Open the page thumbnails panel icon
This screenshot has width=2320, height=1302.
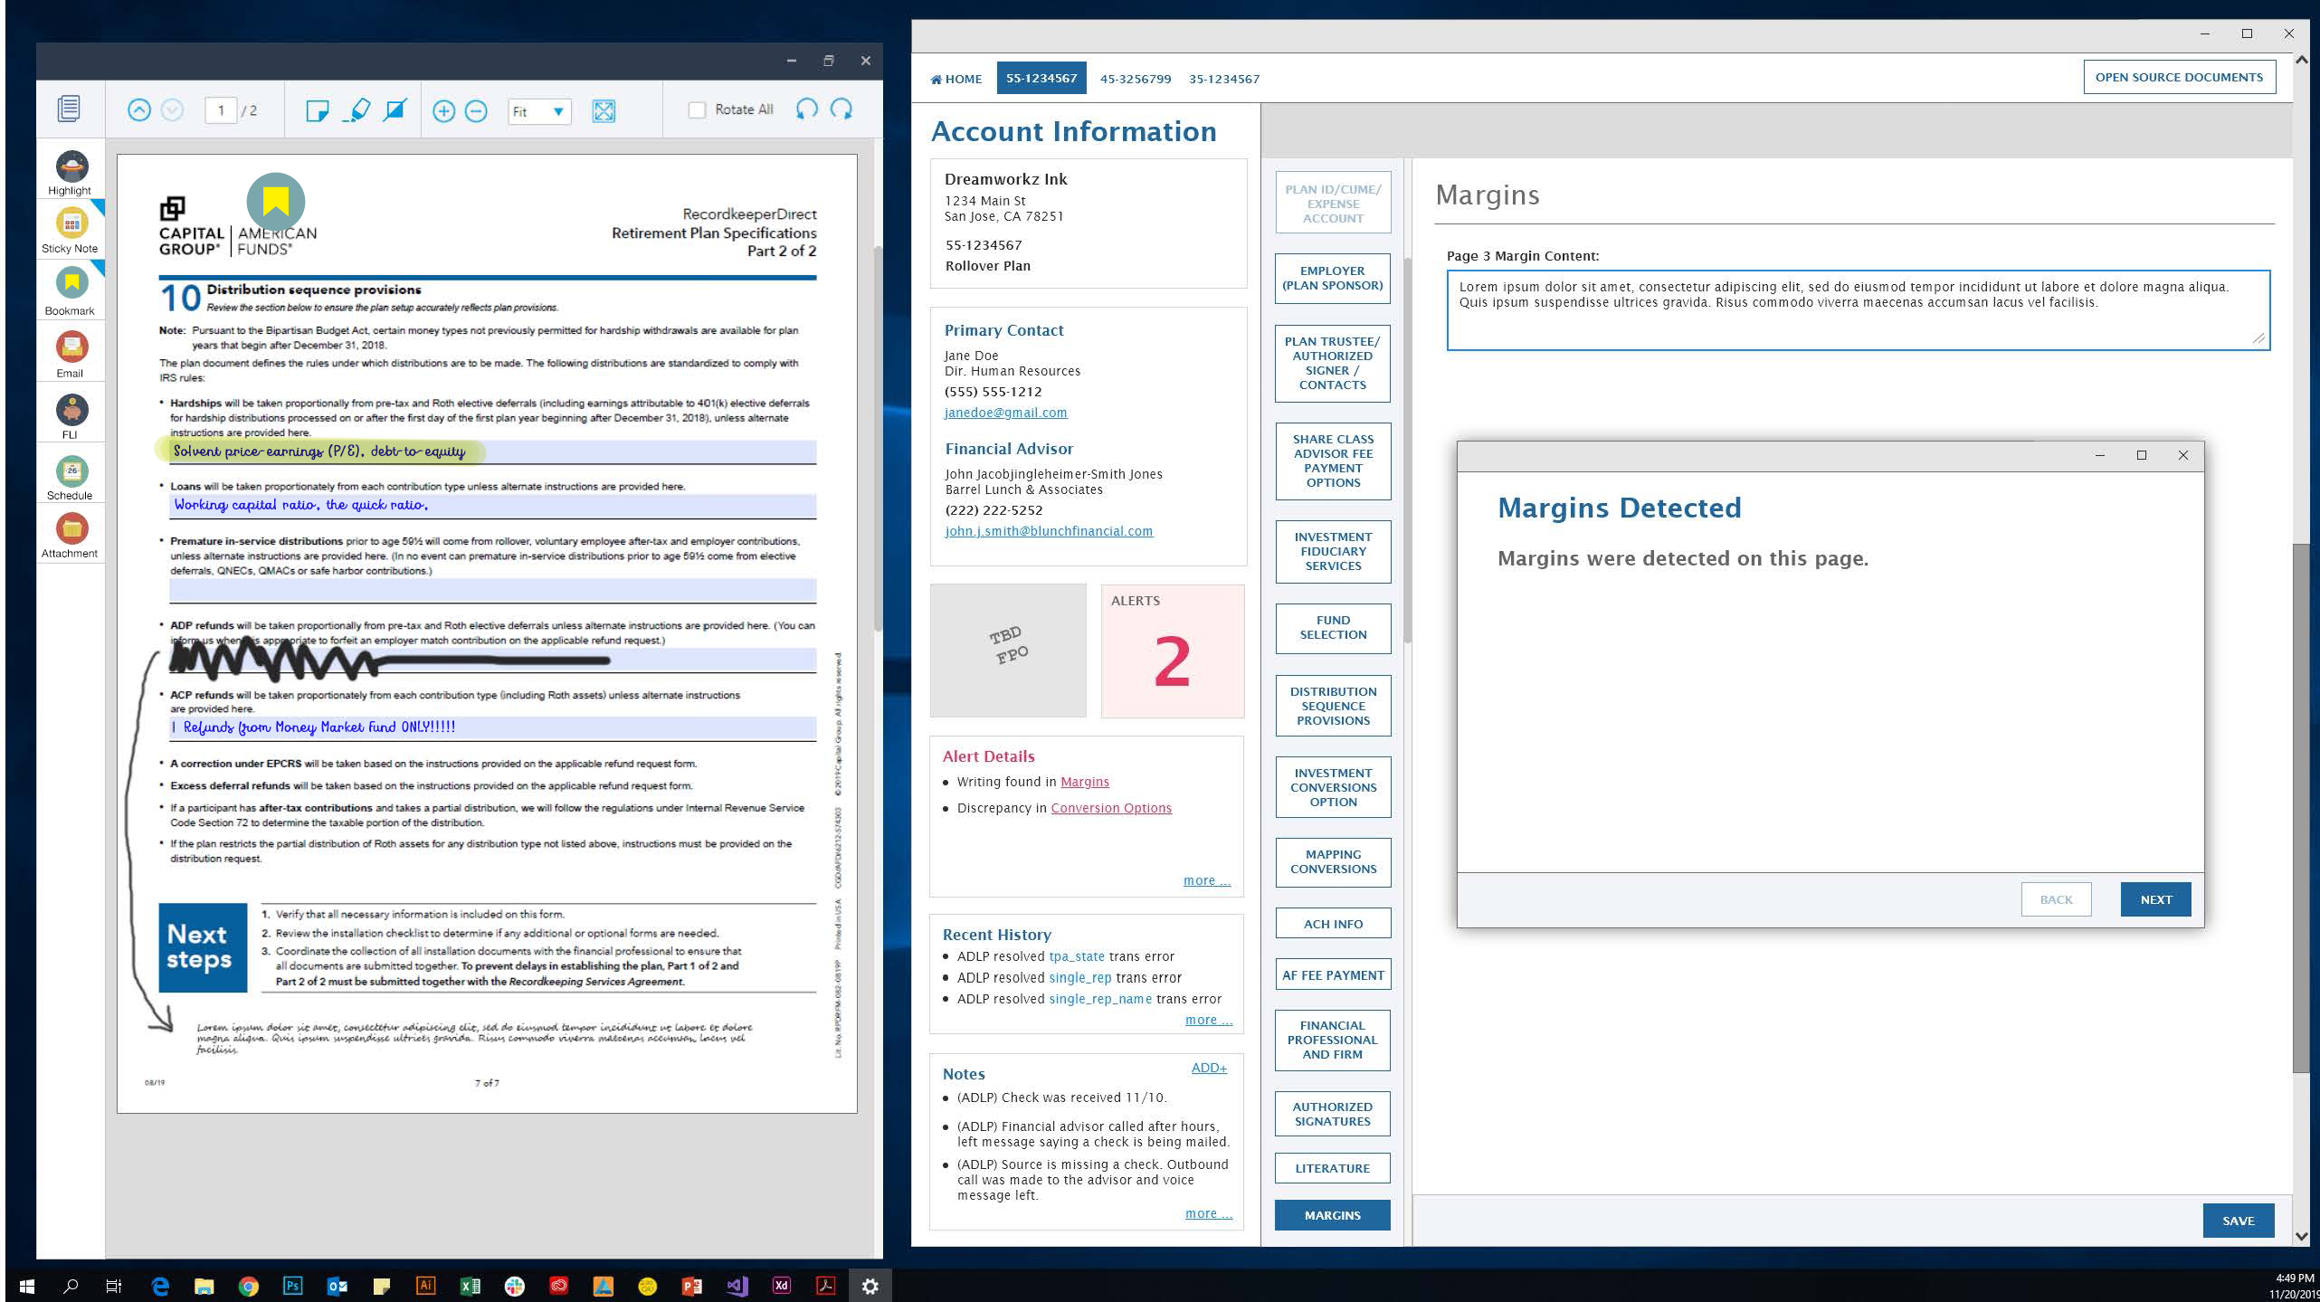tap(69, 109)
